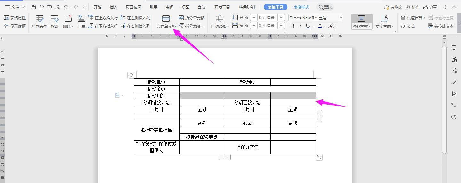Open 自动调整 auto-fit dropdown

[x=220, y=22]
